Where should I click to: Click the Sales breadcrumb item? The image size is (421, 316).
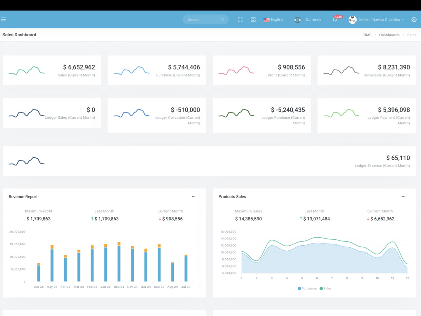tap(411, 35)
